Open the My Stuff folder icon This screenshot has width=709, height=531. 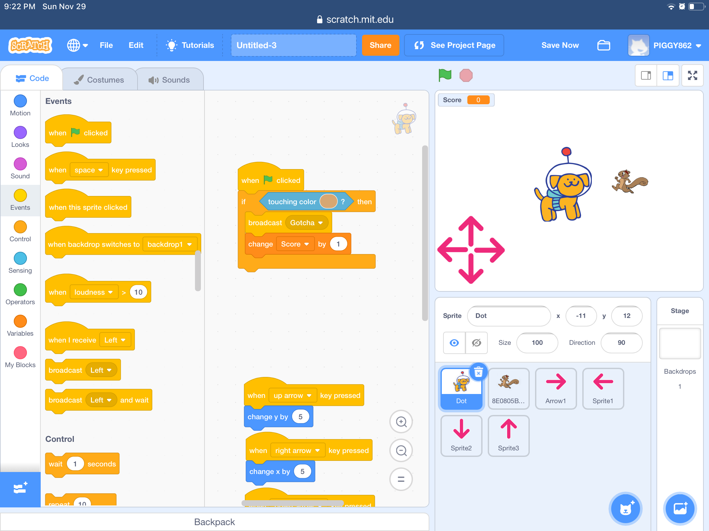(603, 45)
